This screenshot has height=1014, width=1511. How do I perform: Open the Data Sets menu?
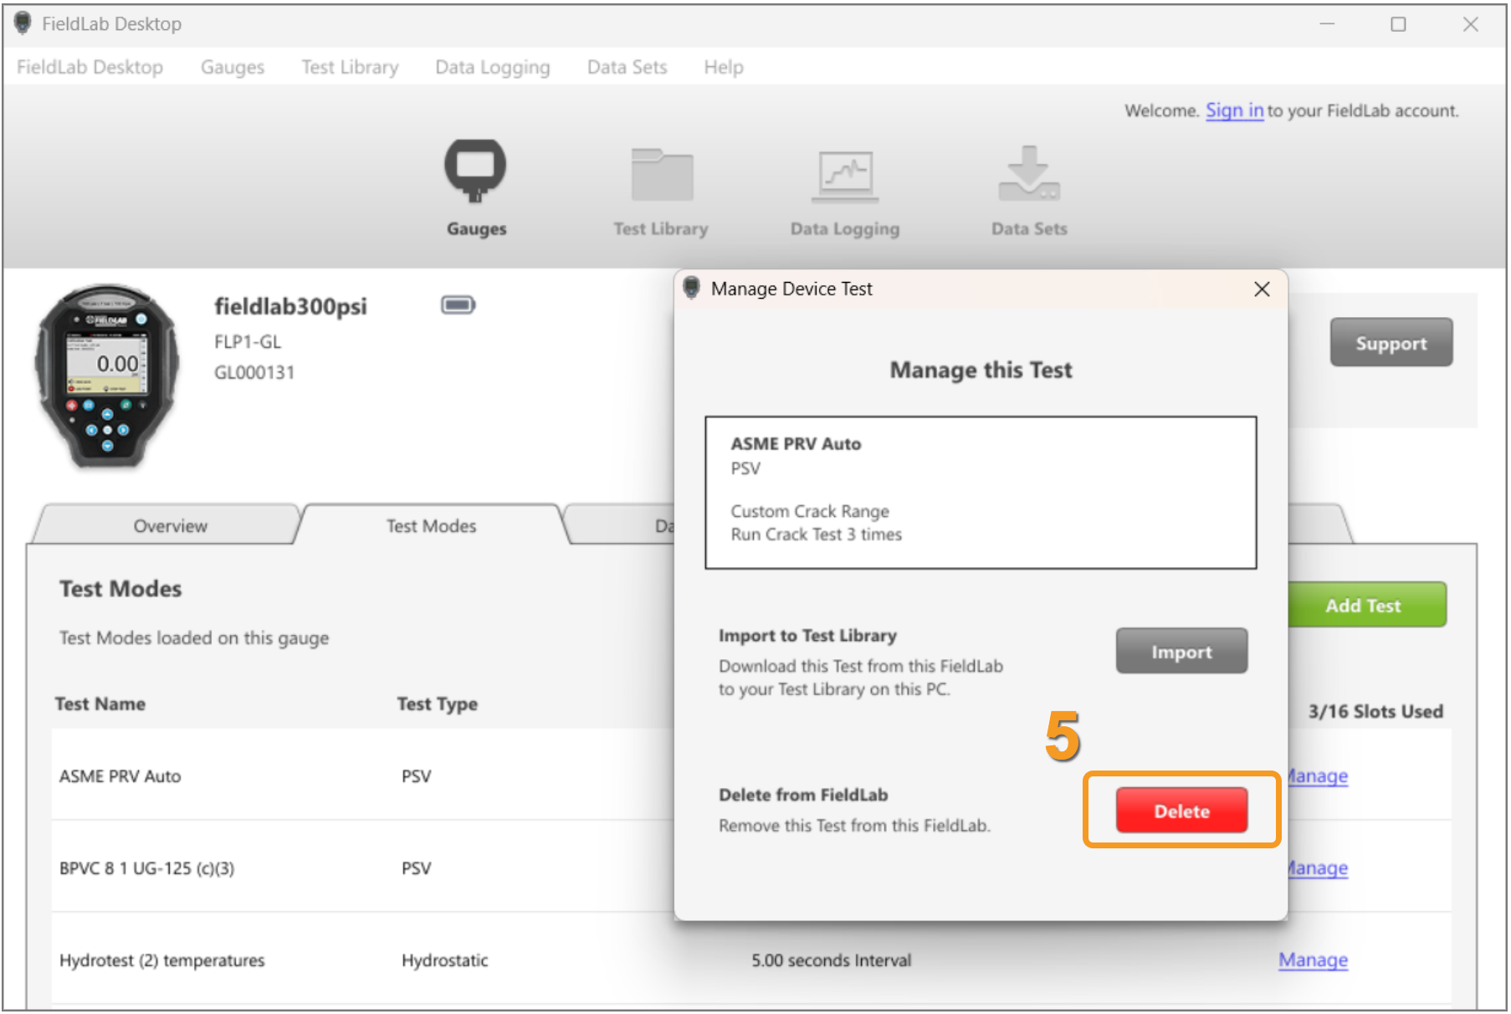point(627,67)
